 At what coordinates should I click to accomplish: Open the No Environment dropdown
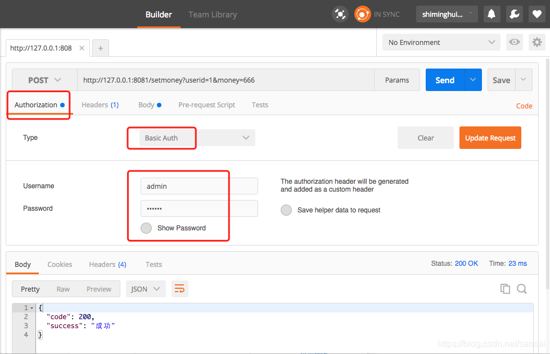click(x=441, y=42)
